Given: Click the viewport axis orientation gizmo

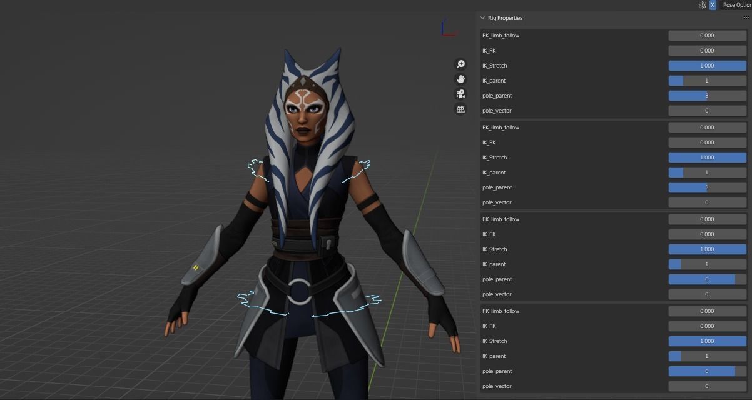Looking at the screenshot, I should click(449, 28).
